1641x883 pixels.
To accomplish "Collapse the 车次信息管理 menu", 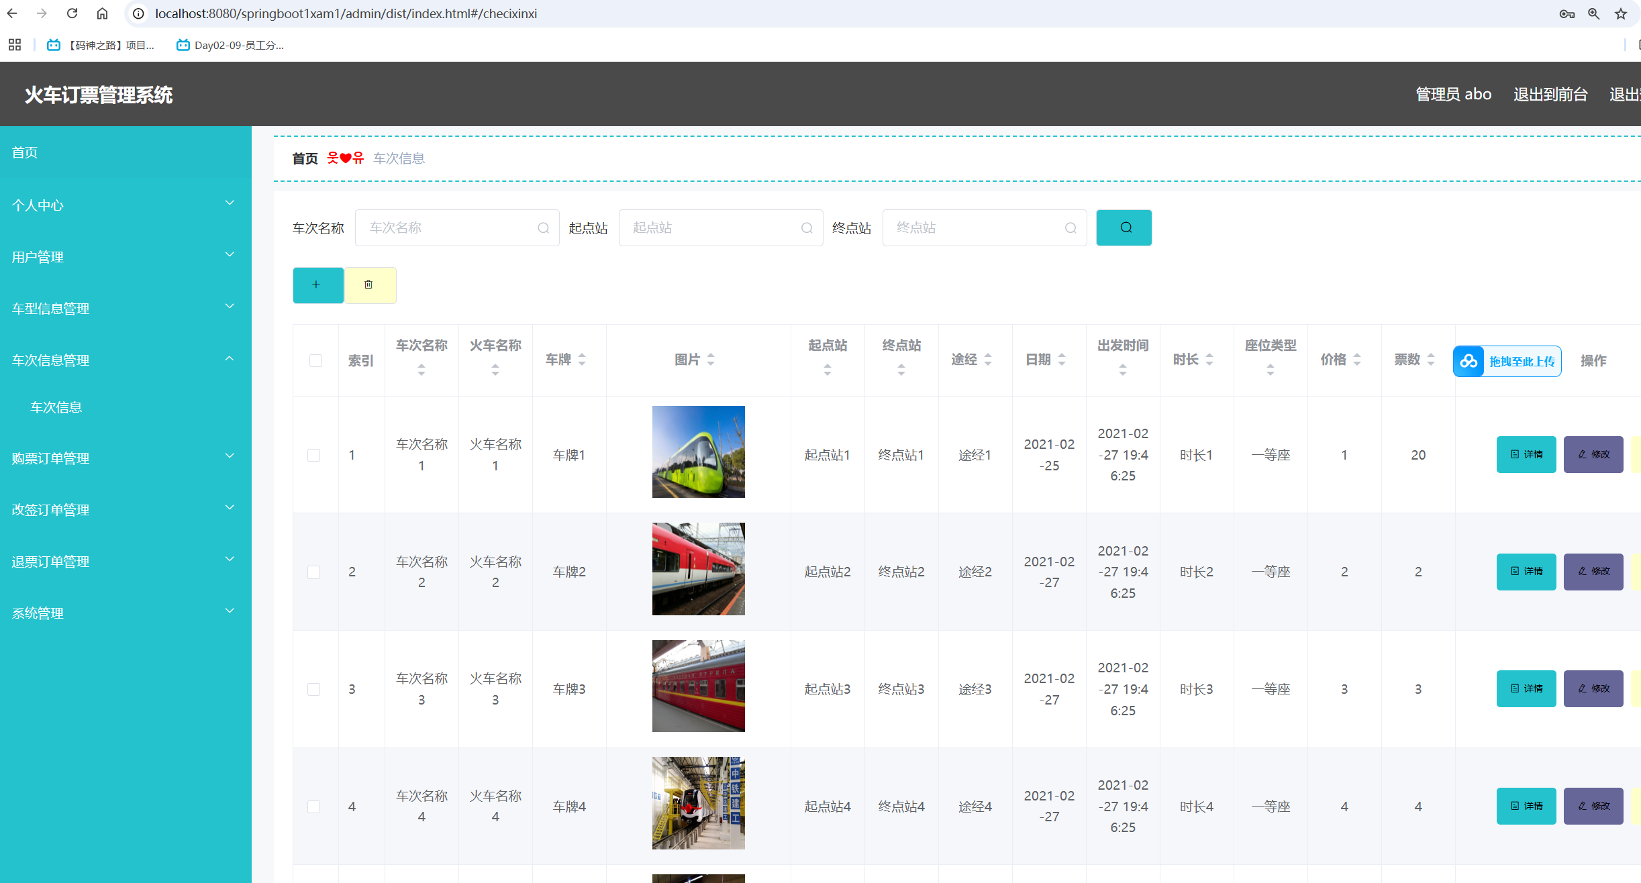I will (126, 360).
